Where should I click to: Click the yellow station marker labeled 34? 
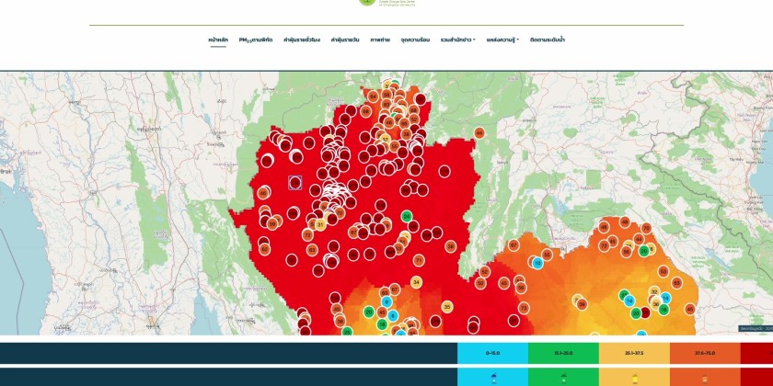[416, 282]
